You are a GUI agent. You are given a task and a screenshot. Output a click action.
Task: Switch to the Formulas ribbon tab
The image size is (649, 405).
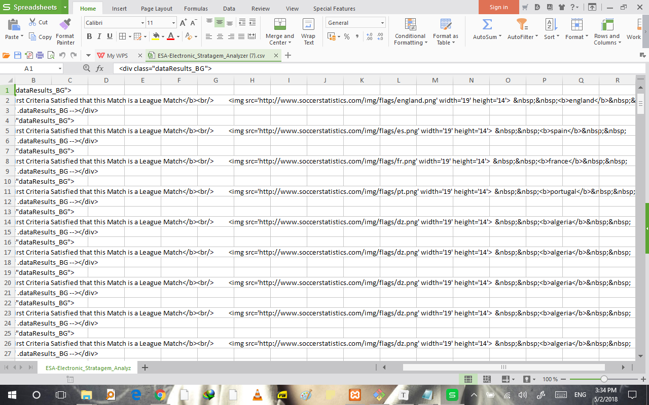click(x=196, y=8)
